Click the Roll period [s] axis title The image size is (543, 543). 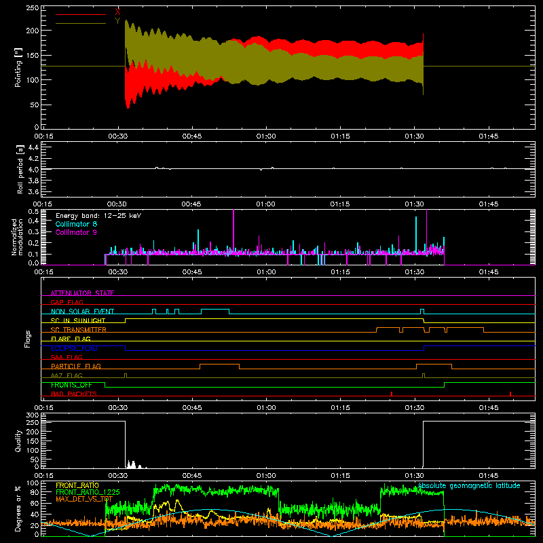click(x=20, y=169)
